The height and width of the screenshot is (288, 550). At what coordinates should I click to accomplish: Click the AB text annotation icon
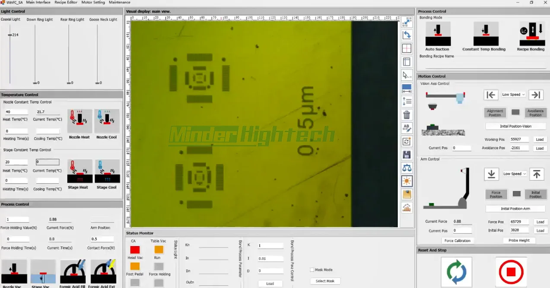407,128
